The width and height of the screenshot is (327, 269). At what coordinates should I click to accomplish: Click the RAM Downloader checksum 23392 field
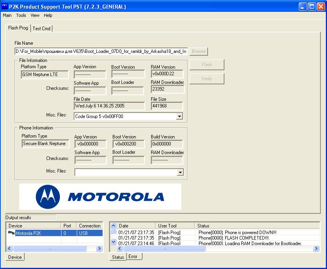[x=168, y=89]
